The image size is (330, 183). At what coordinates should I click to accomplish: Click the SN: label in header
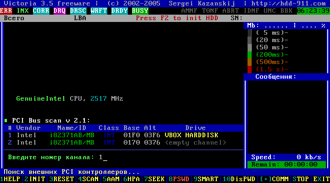click(x=237, y=18)
